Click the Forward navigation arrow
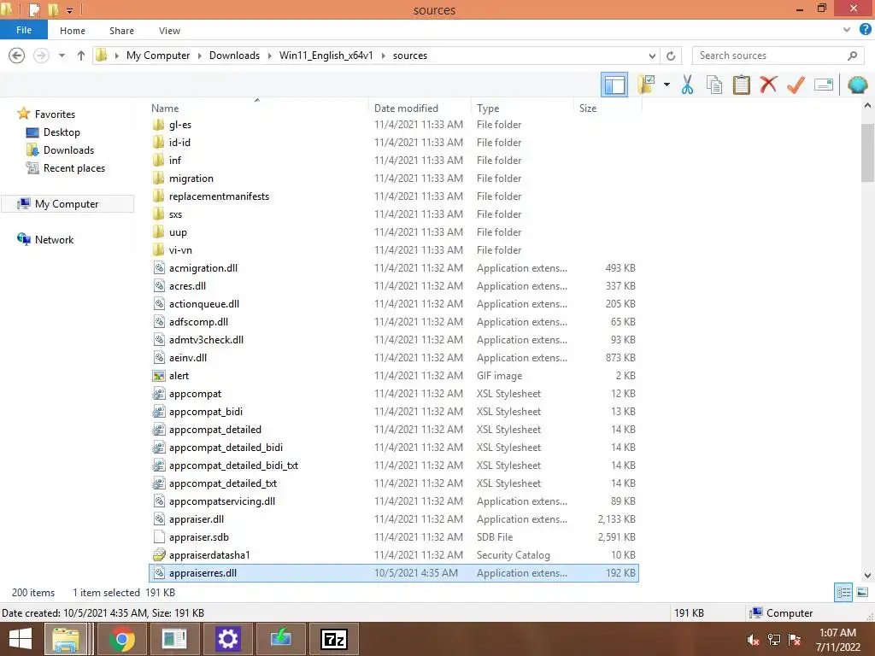 click(41, 56)
